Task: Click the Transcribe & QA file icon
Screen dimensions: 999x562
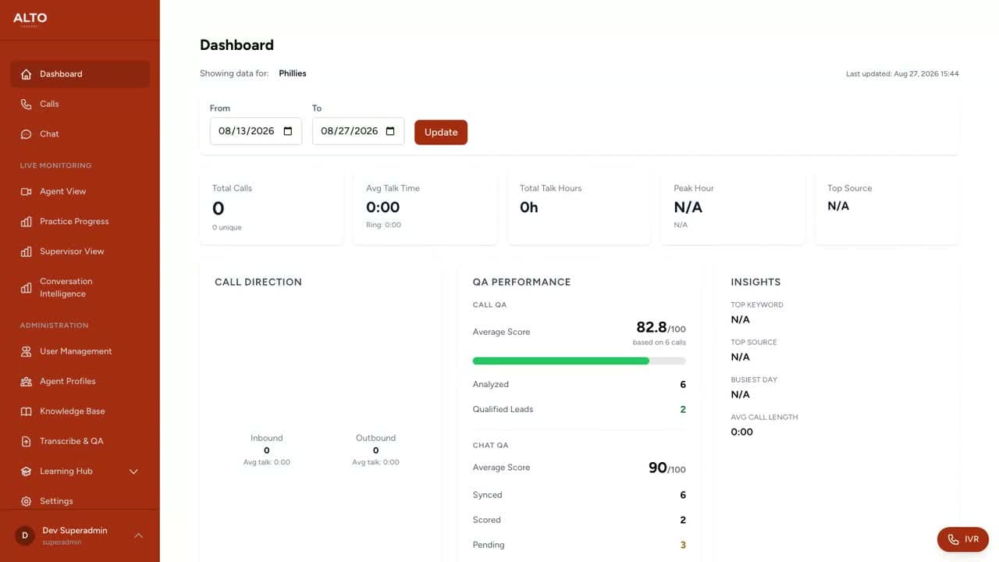Action: [x=26, y=441]
